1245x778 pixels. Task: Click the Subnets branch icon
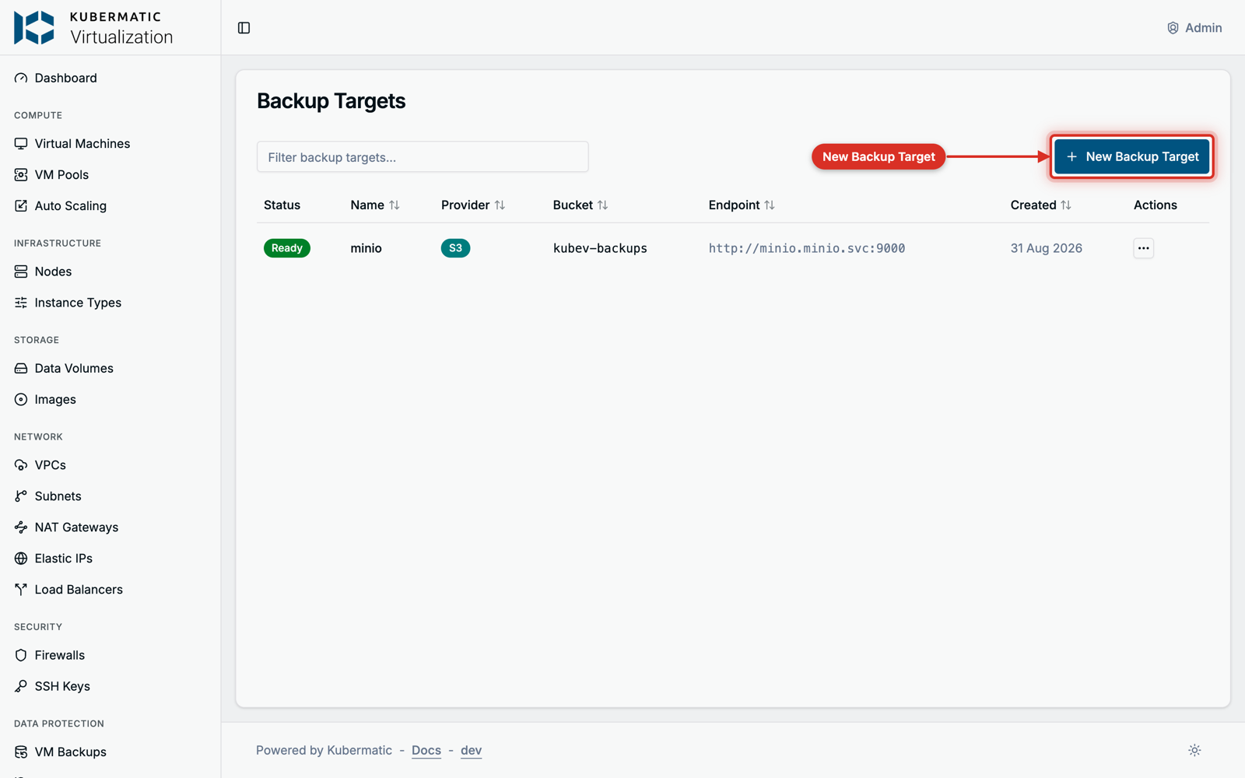pos(21,496)
